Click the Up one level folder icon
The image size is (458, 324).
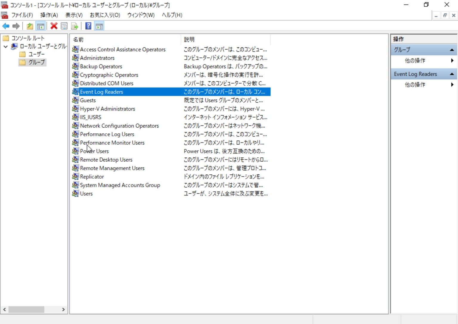click(30, 26)
